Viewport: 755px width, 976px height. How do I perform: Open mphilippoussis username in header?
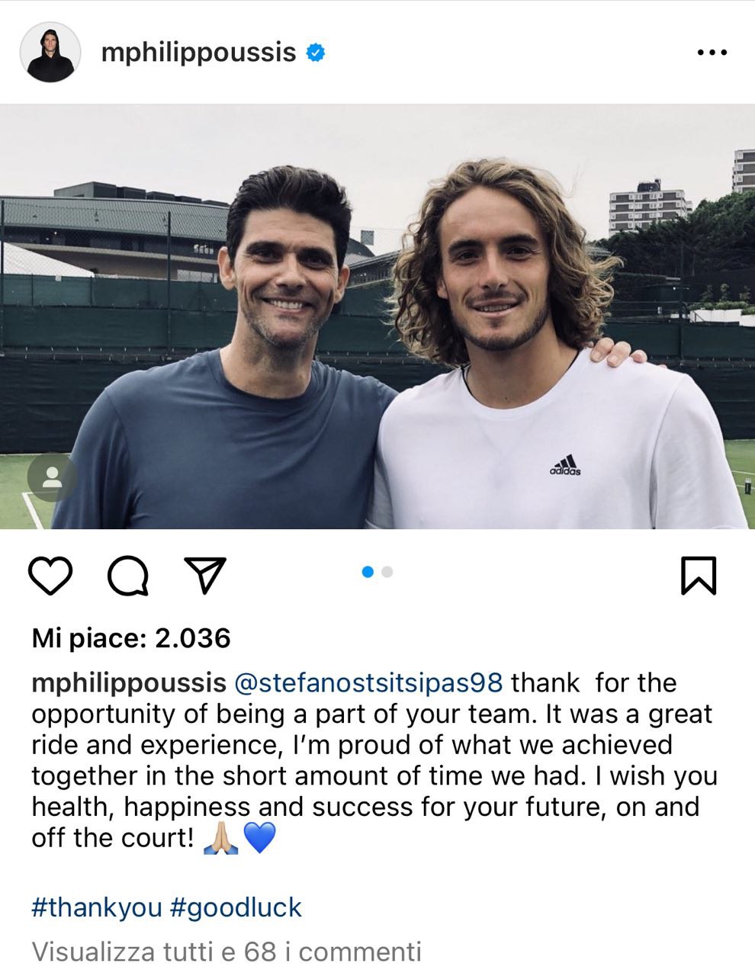point(198,52)
